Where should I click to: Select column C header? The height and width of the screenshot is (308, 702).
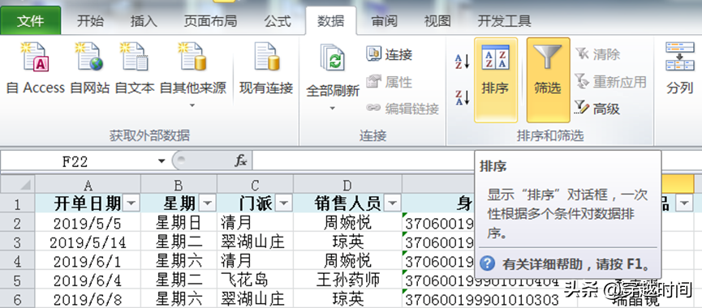tap(255, 184)
